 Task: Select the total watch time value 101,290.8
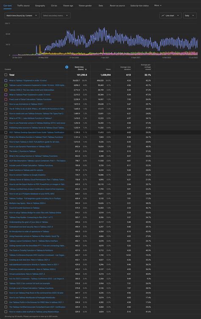(x=82, y=75)
